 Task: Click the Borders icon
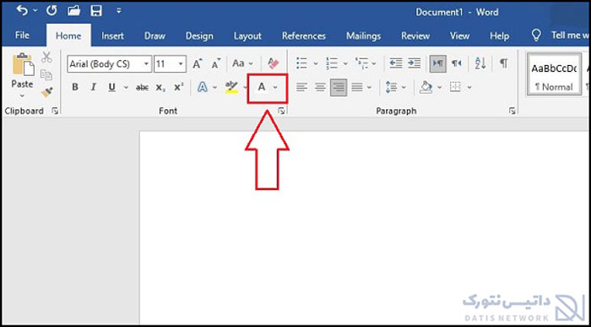[456, 88]
